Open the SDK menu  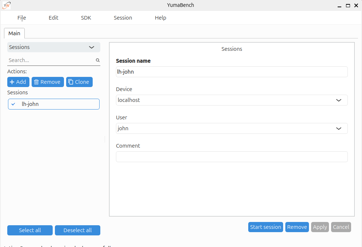tap(86, 18)
